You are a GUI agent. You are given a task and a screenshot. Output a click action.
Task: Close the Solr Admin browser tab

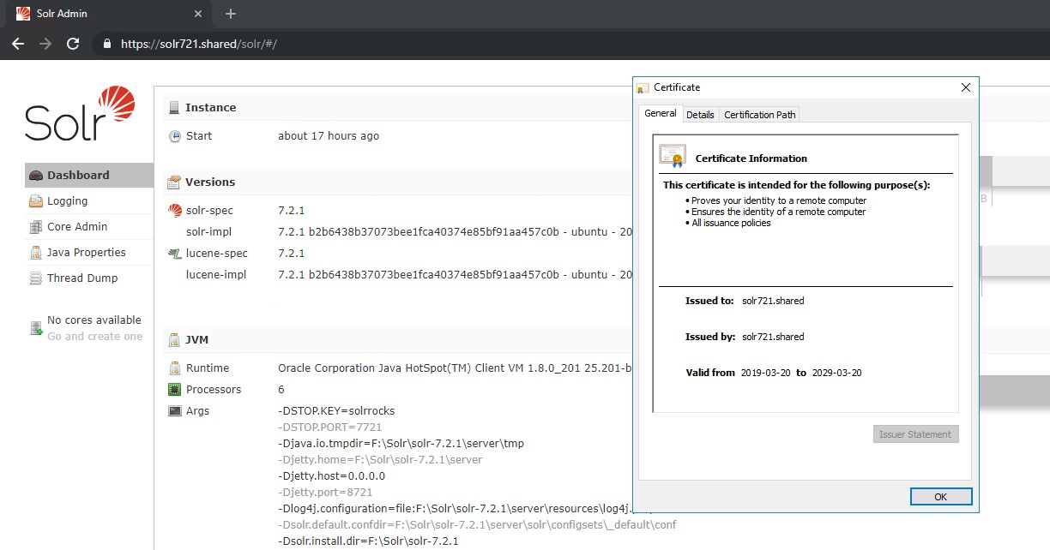[x=198, y=14]
